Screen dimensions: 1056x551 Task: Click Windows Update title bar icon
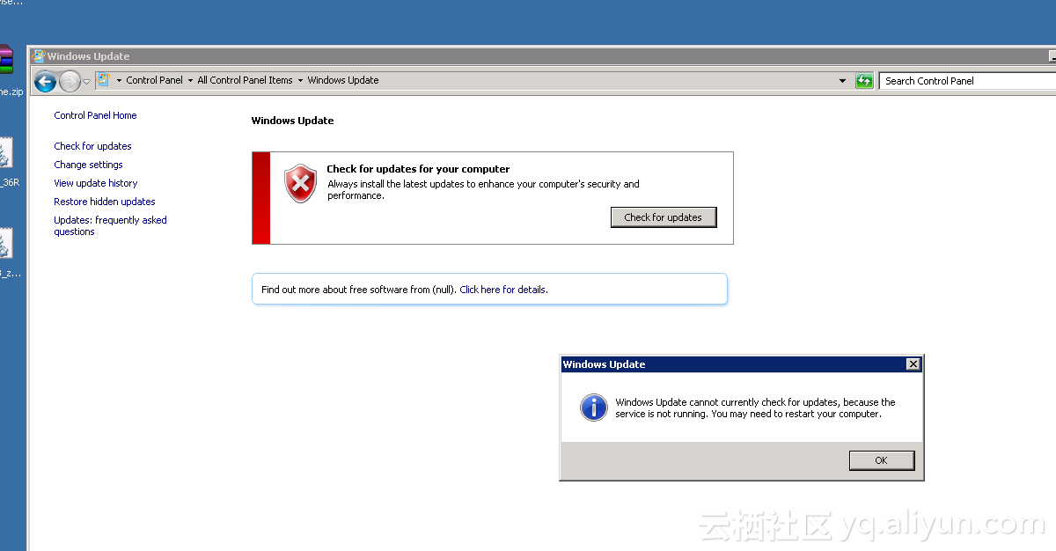[x=39, y=56]
